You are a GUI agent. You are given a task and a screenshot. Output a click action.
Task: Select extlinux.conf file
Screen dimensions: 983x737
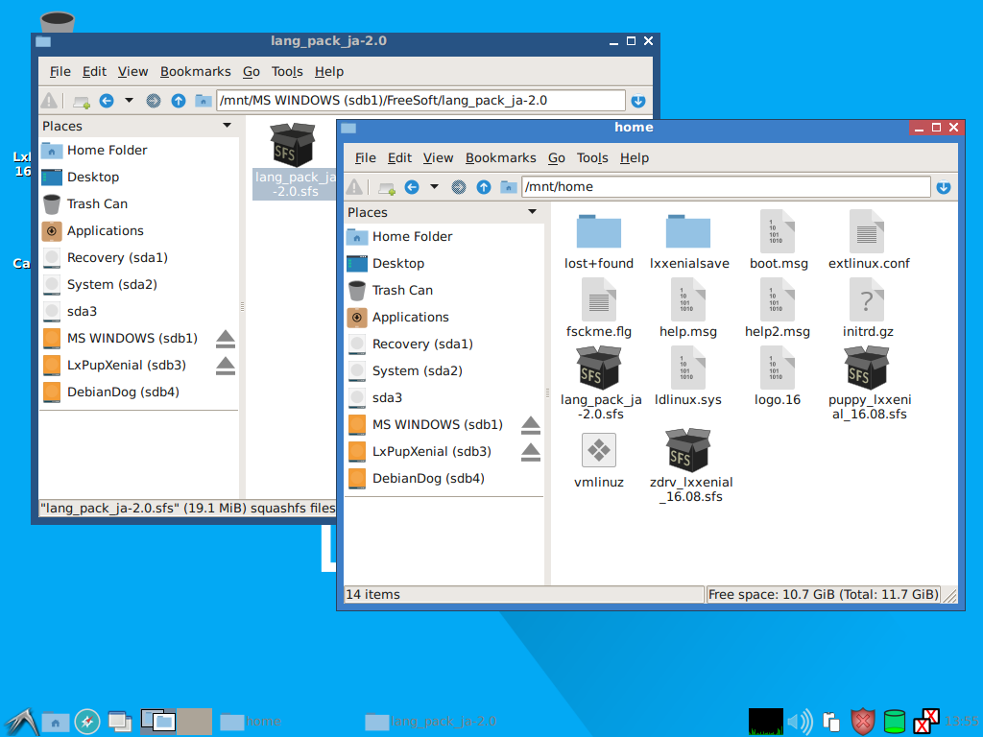coord(868,241)
